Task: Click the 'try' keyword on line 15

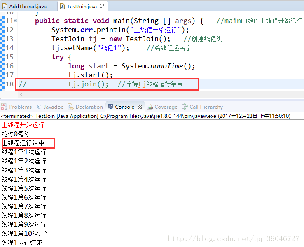Action: (x=58, y=57)
